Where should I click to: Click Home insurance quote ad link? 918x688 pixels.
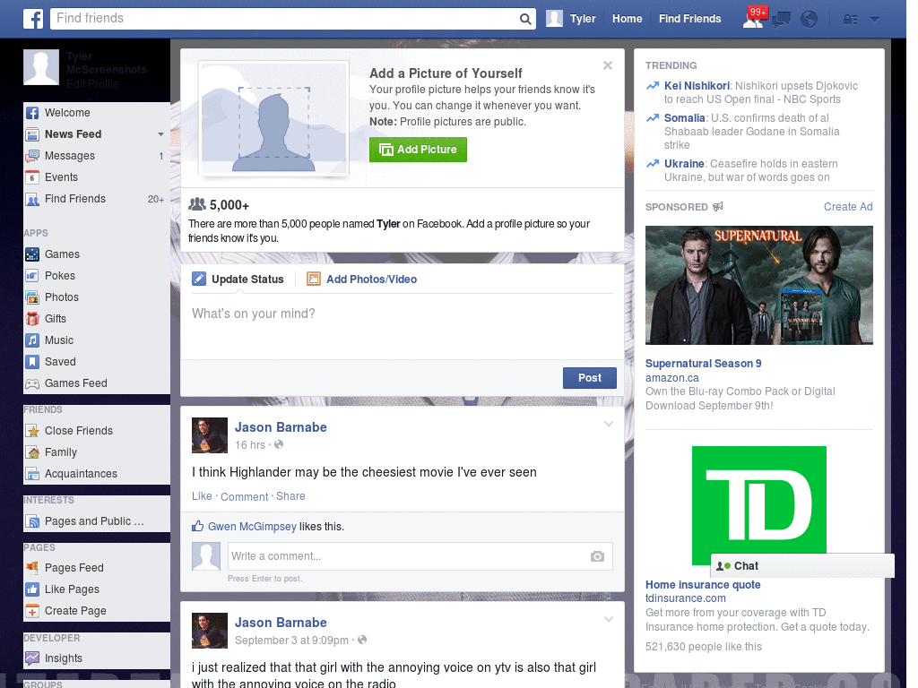click(703, 585)
